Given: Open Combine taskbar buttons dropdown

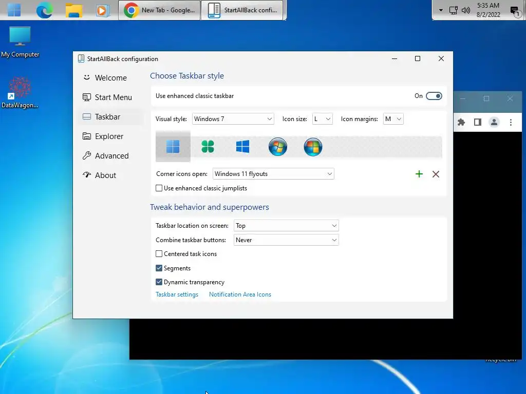Looking at the screenshot, I should click(x=286, y=240).
